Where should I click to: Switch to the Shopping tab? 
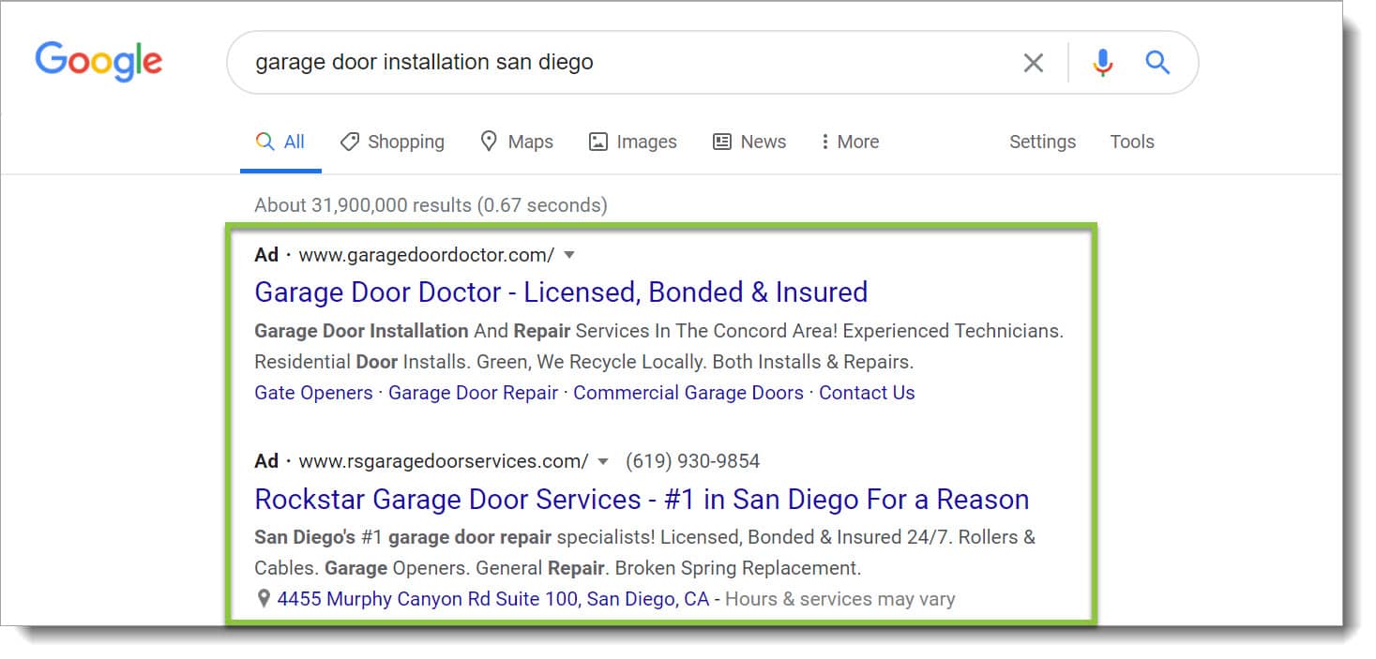(392, 142)
